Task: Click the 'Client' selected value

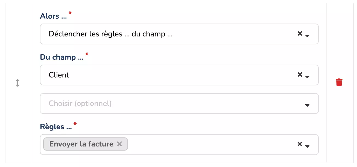Action: coord(59,75)
